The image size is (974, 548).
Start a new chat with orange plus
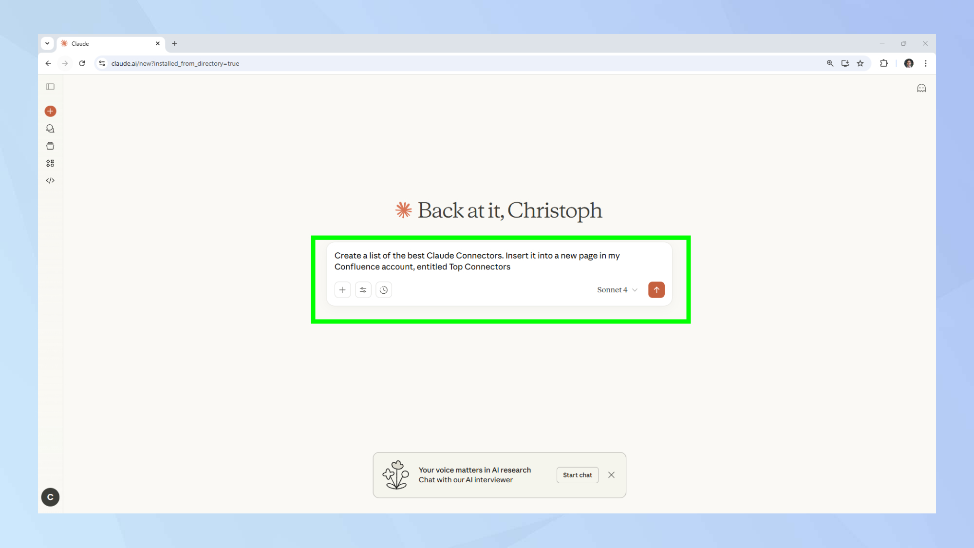pyautogui.click(x=50, y=112)
